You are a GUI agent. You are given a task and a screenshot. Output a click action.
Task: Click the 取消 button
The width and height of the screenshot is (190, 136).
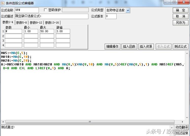pyautogui.click(x=180, y=16)
